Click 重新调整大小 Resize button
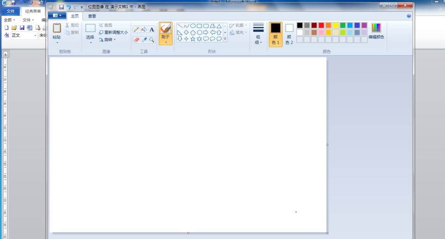 point(113,32)
